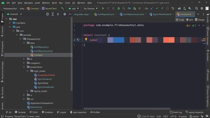The height and width of the screenshot is (118, 210).
Task: Click the rollback undo arrow icon
Action: tap(173, 9)
